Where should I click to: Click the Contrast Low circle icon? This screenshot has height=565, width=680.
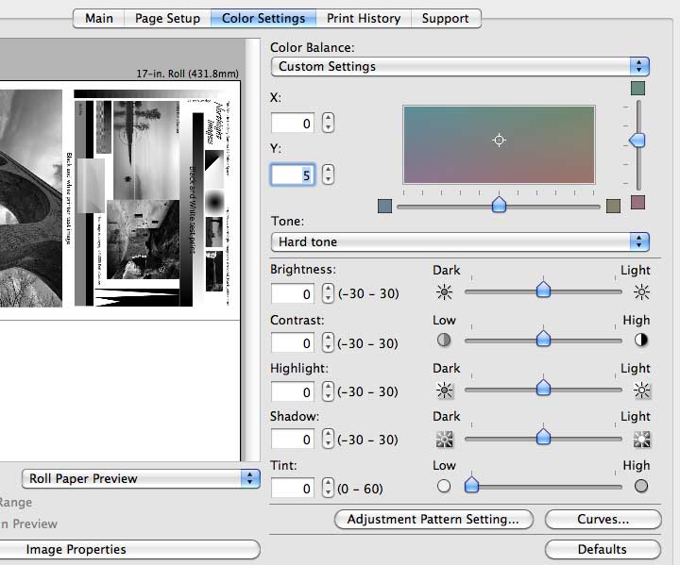(444, 341)
